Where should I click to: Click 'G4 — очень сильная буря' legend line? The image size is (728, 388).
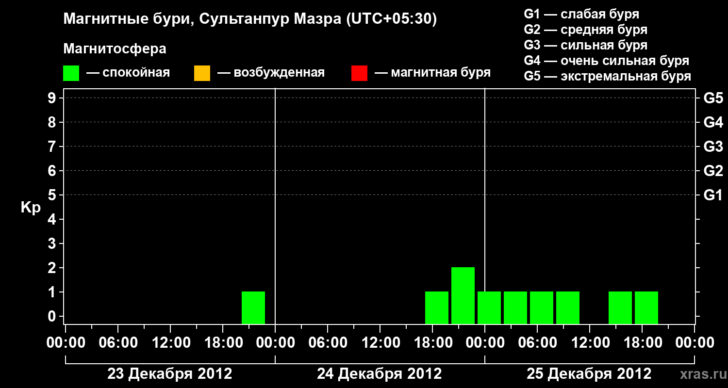coord(607,61)
